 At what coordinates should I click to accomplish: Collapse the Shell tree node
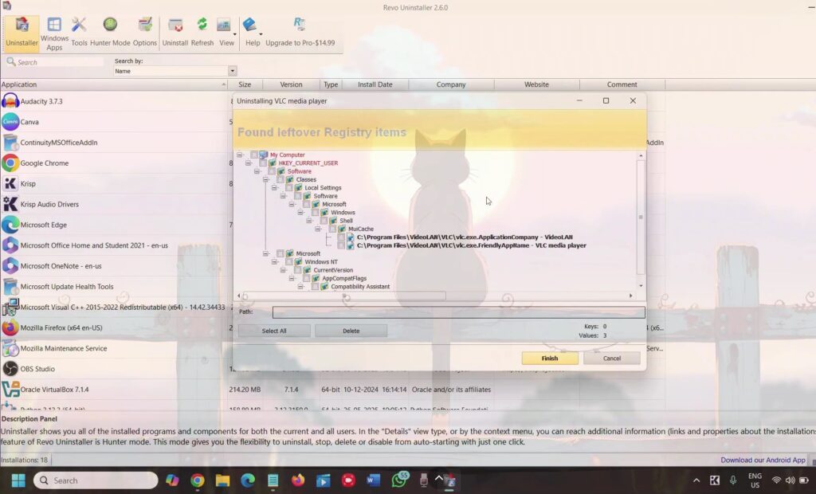[x=309, y=221]
